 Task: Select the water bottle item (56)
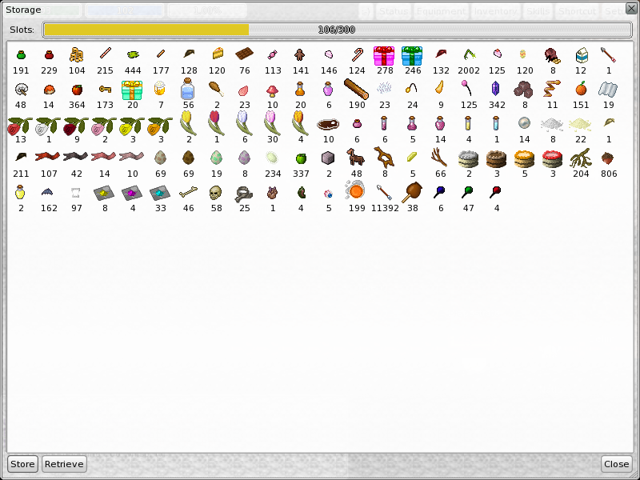[187, 89]
